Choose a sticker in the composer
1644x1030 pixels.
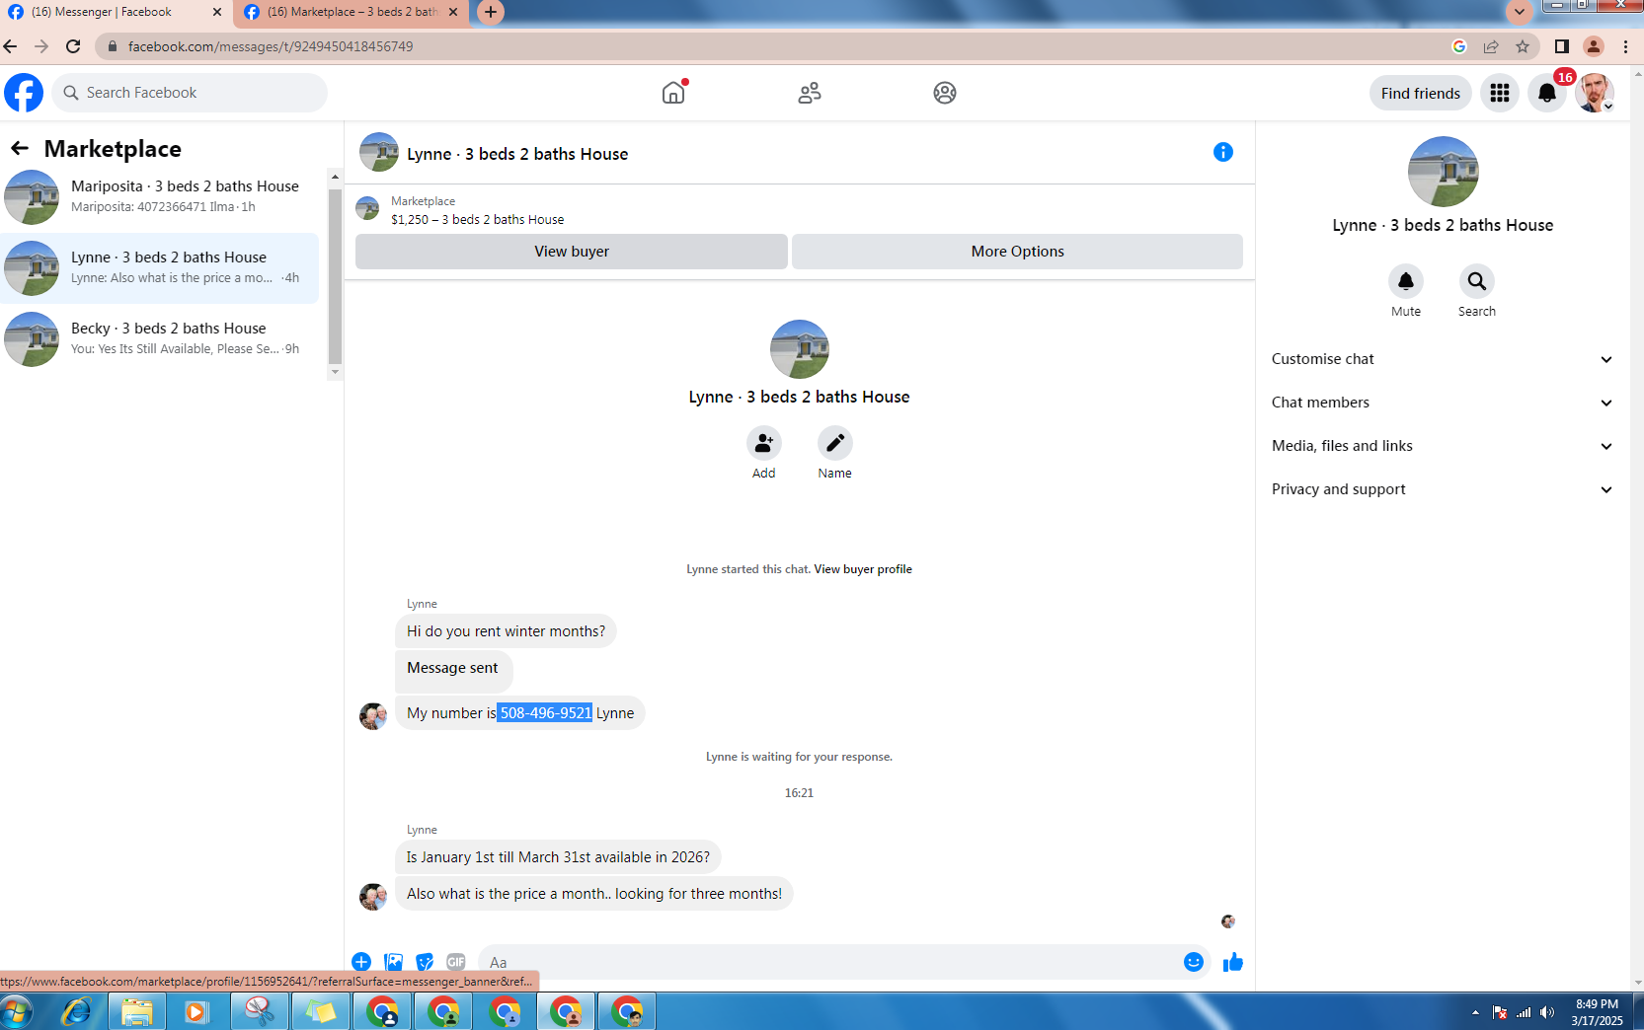[x=425, y=962]
